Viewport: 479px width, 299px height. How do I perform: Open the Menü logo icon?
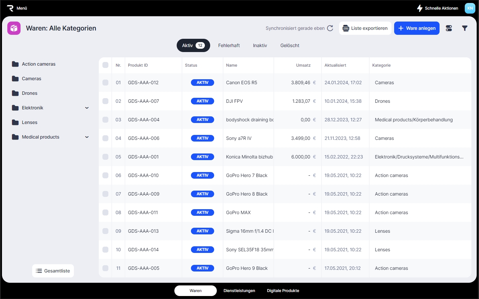[10, 8]
